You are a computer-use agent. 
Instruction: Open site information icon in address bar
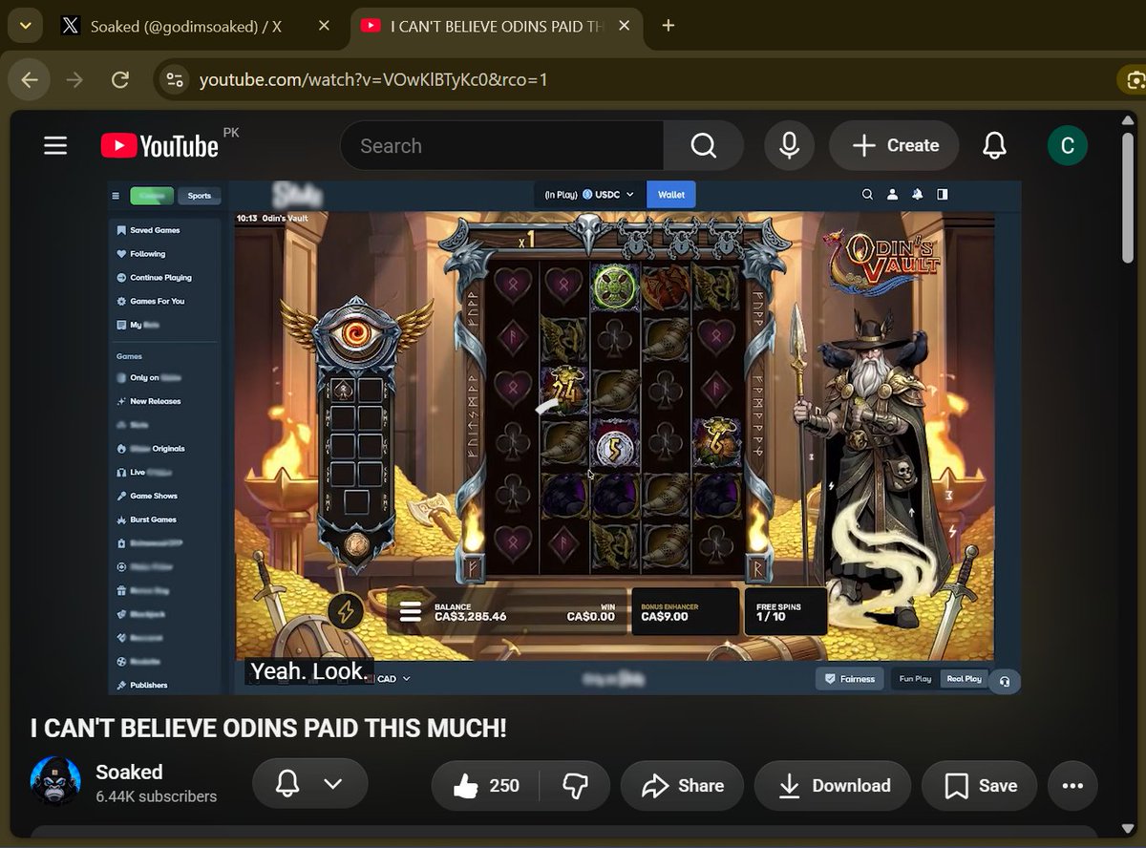coord(174,79)
